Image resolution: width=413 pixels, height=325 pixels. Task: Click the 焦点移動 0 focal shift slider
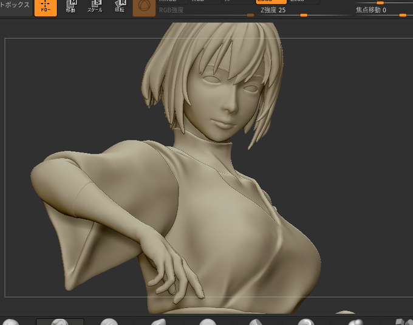pyautogui.click(x=383, y=12)
